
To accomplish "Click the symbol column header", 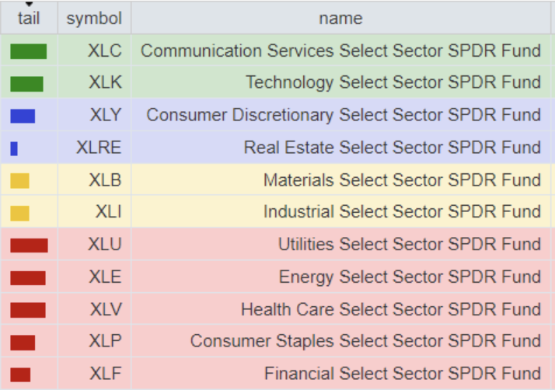I will [94, 17].
